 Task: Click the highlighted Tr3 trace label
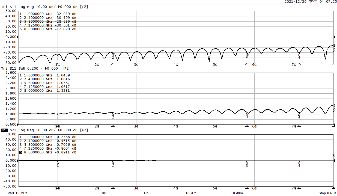(4, 130)
